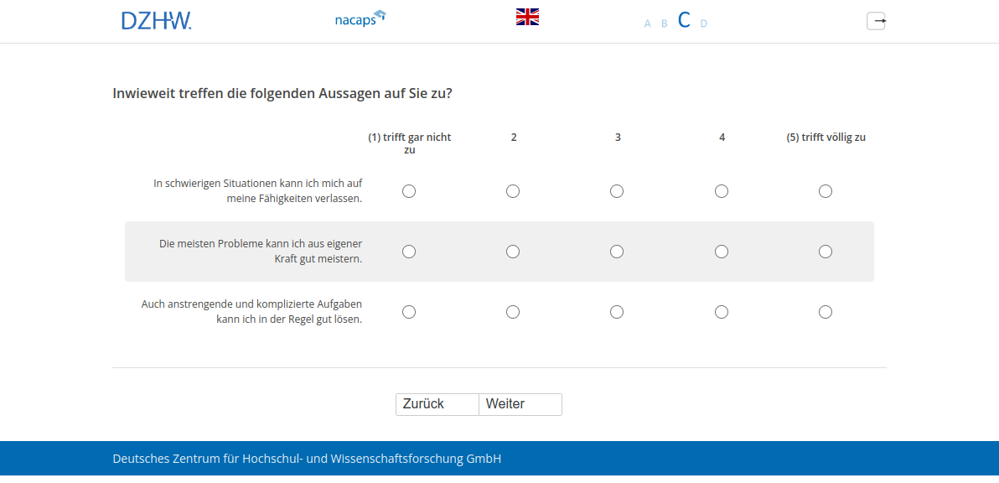Select font size option A
999x483 pixels.
point(647,23)
